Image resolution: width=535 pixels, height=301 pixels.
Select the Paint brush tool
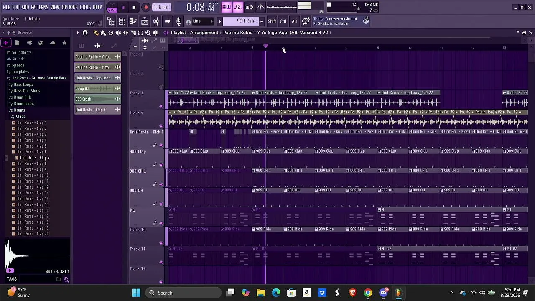point(103,33)
